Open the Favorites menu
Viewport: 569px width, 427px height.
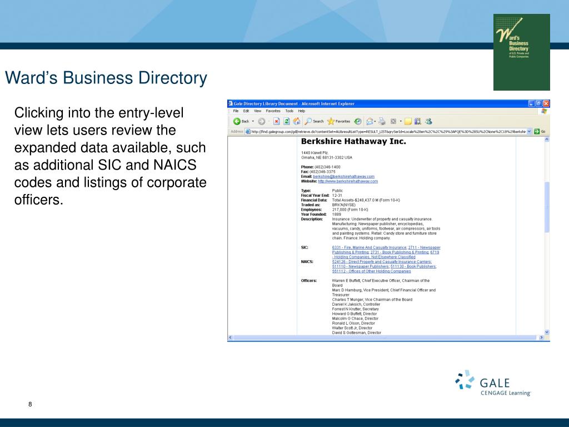point(273,111)
